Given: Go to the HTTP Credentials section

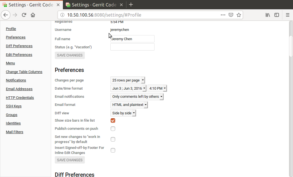Looking at the screenshot, I should point(20,98).
